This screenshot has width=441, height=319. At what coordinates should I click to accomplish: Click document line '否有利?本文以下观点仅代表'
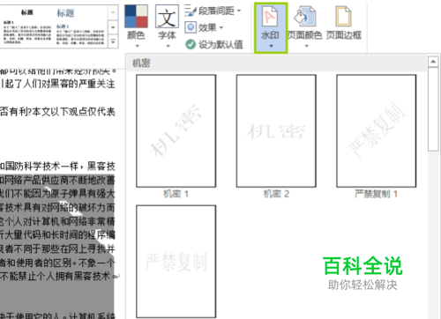pos(57,112)
